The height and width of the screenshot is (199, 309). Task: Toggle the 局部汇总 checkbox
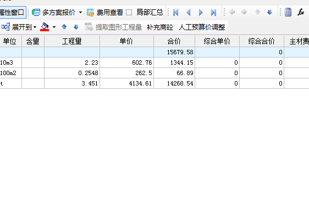coord(129,13)
